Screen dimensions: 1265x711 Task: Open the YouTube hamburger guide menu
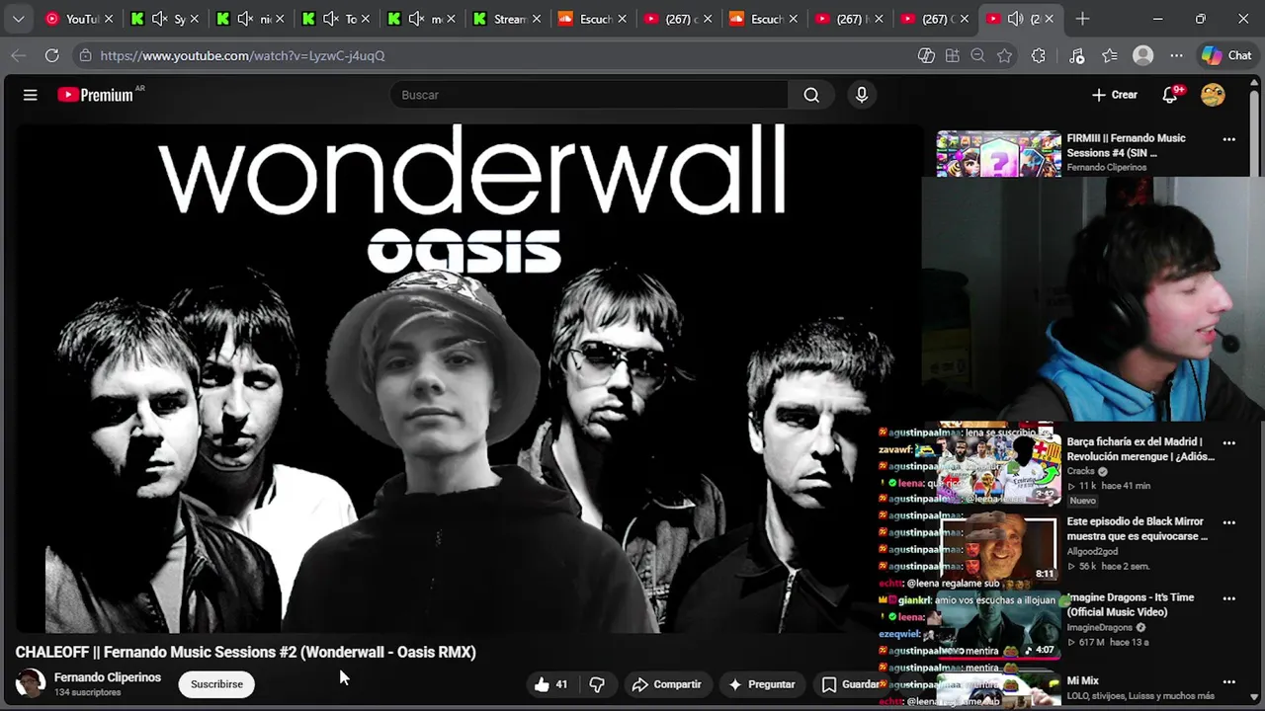coord(31,95)
